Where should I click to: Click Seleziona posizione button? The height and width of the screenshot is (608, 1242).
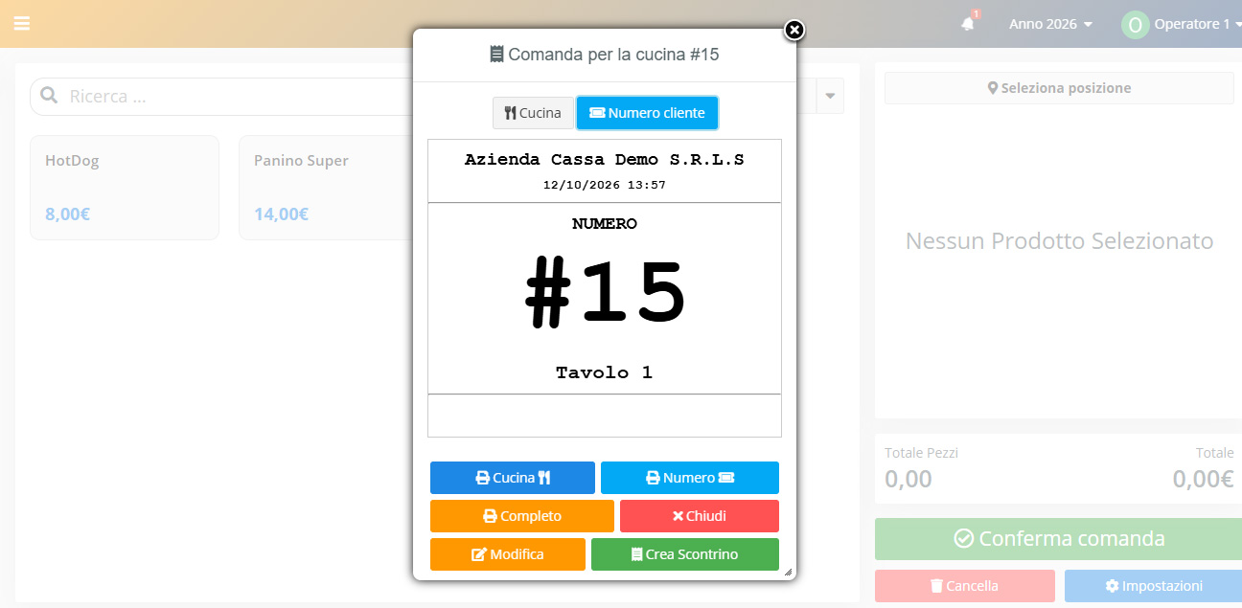1059,88
